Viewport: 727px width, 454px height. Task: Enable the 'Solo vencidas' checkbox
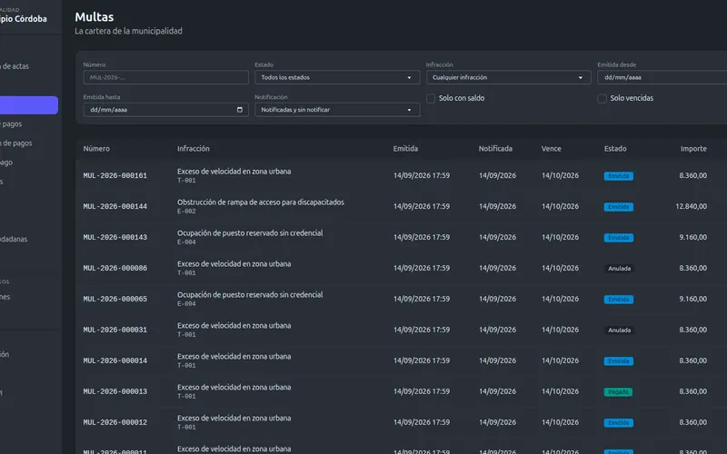point(602,98)
